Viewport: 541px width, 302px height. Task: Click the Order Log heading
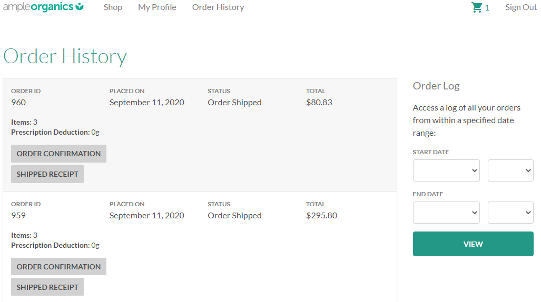(x=436, y=86)
